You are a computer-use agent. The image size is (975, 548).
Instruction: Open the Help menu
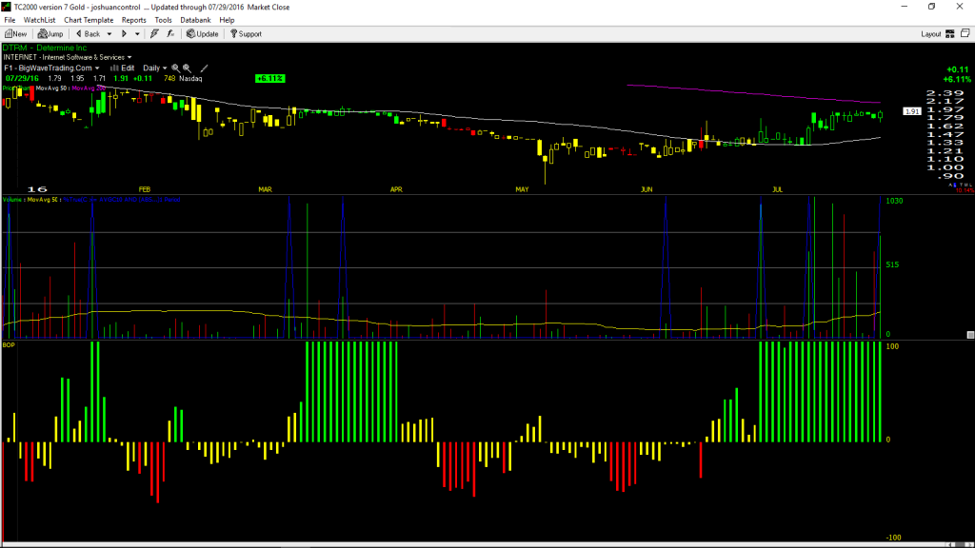coord(227,21)
